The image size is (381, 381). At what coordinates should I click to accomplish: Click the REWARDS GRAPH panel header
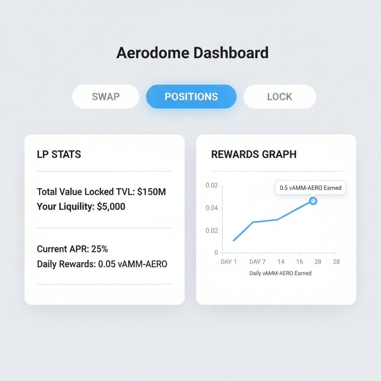click(254, 154)
